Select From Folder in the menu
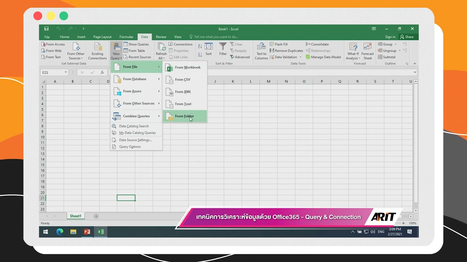467x262 pixels. point(184,116)
